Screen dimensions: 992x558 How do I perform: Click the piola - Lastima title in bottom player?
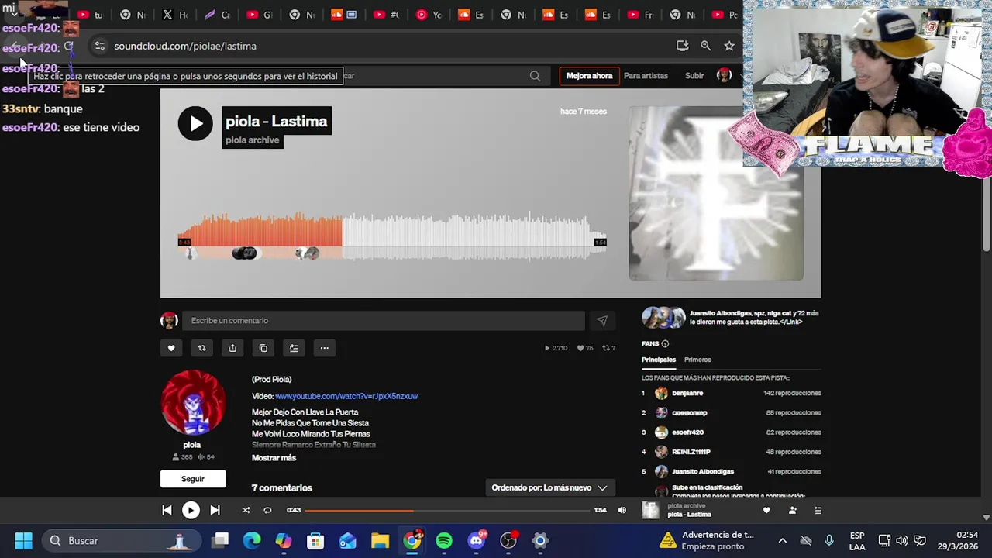click(689, 515)
